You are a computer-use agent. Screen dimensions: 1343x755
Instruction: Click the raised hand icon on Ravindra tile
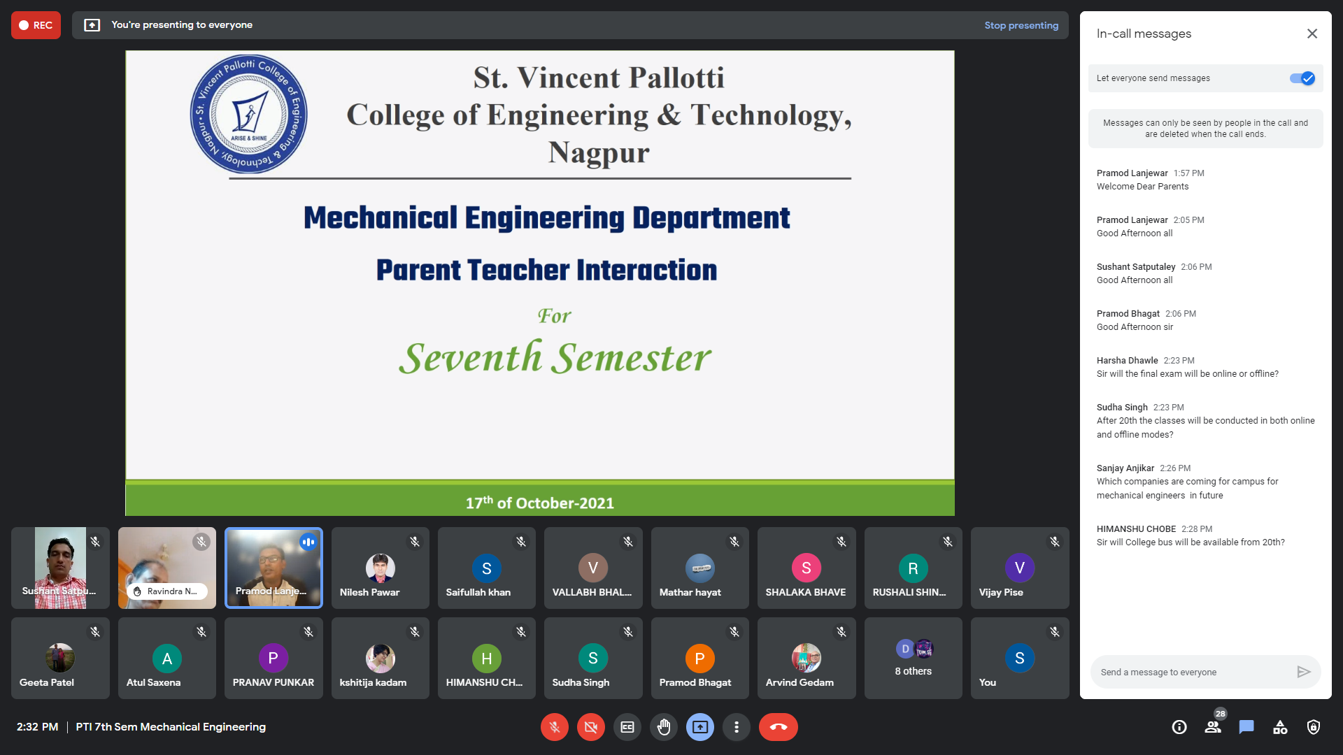(x=137, y=591)
